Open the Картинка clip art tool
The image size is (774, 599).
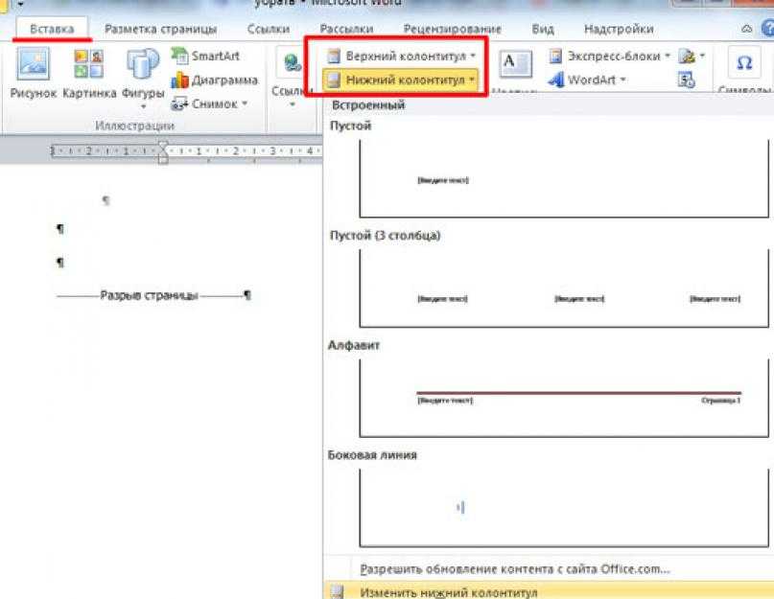pyautogui.click(x=89, y=73)
